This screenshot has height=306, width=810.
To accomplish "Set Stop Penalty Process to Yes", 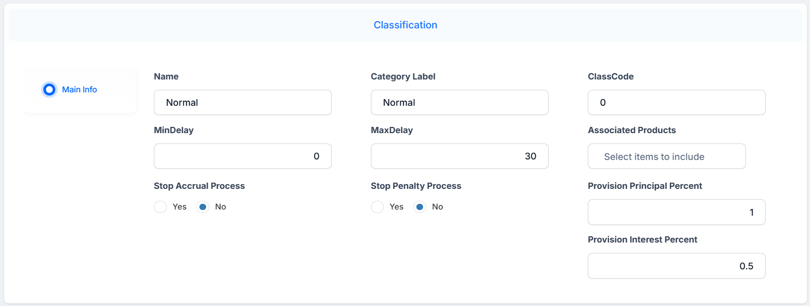I will (x=378, y=207).
